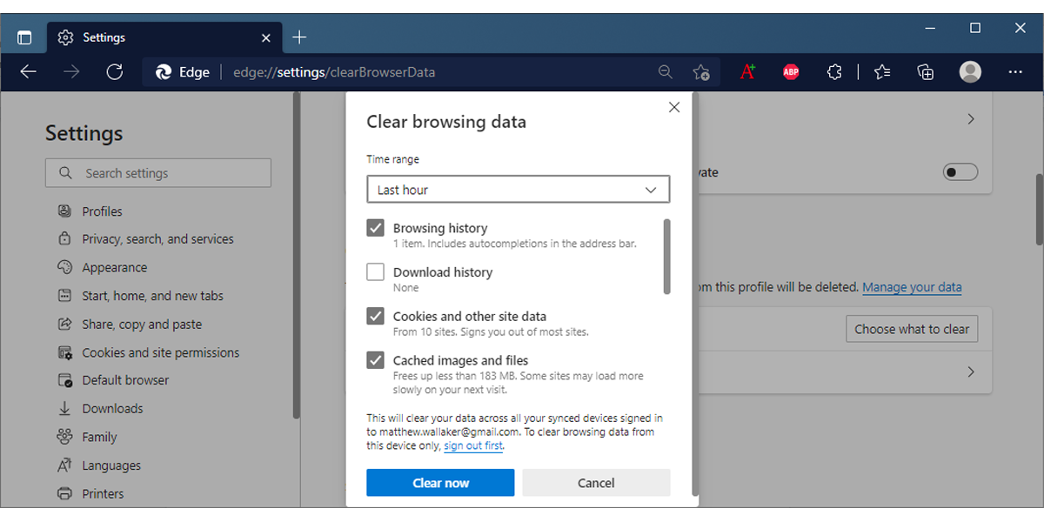
Task: Click the browser Extensions puzzle icon
Action: (833, 72)
